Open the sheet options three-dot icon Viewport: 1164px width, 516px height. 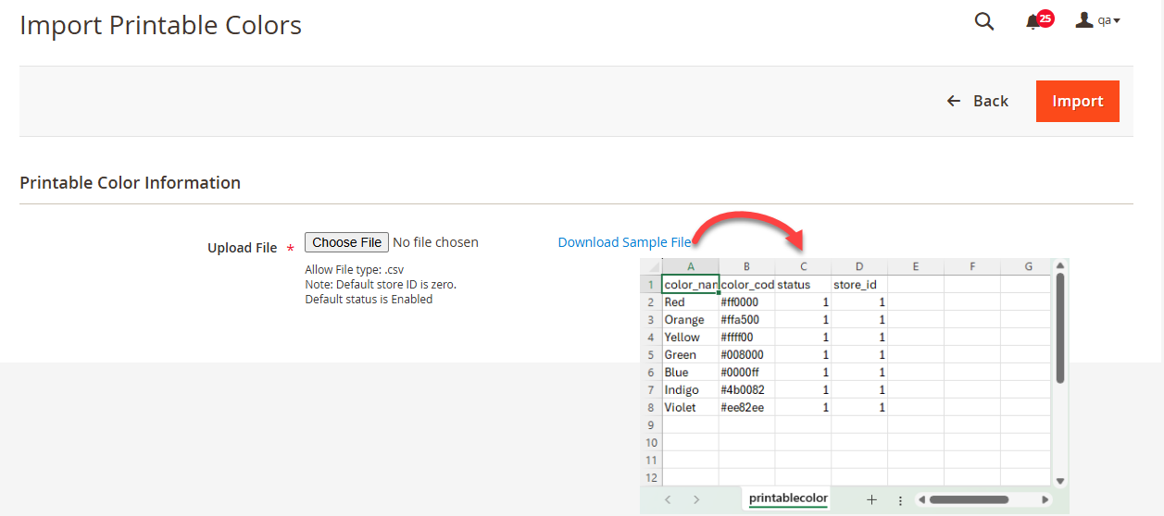pos(900,499)
